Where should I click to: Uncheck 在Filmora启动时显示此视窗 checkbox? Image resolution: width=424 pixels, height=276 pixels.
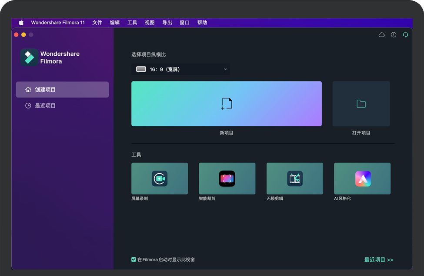(x=134, y=259)
